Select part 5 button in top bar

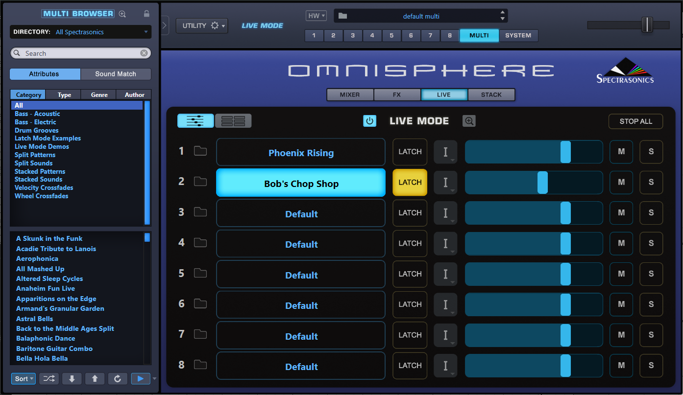point(391,35)
